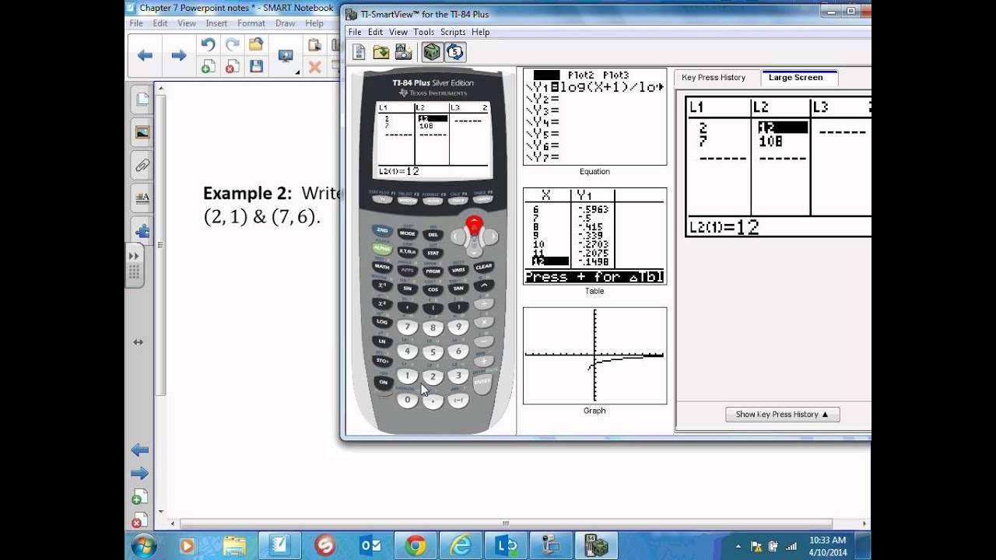Click the Windows Start button
Viewport: 996px width, 560px height.
click(143, 546)
